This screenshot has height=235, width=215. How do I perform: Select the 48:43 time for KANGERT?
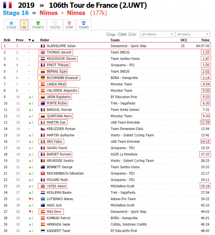coord(205,231)
